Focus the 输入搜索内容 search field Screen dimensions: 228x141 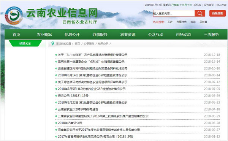(x=174, y=13)
